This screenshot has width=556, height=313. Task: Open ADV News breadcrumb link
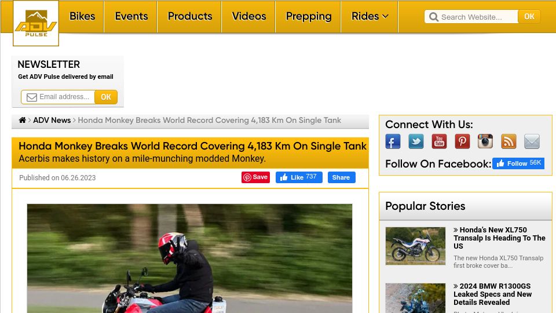coord(52,120)
